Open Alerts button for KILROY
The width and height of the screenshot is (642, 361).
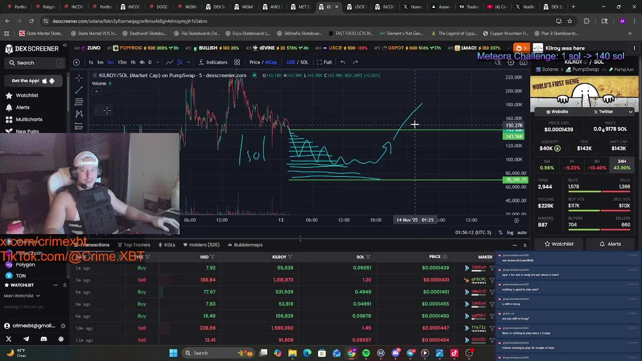point(610,244)
